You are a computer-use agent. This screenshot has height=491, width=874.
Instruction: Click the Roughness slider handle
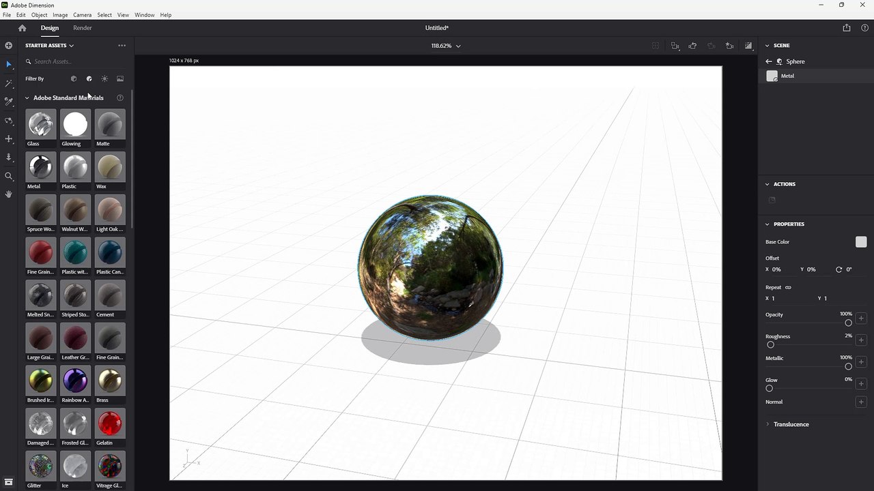(x=770, y=345)
